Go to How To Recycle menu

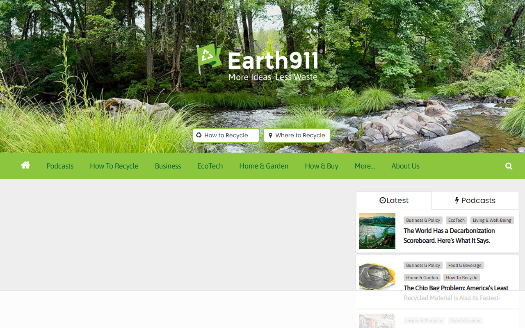114,166
